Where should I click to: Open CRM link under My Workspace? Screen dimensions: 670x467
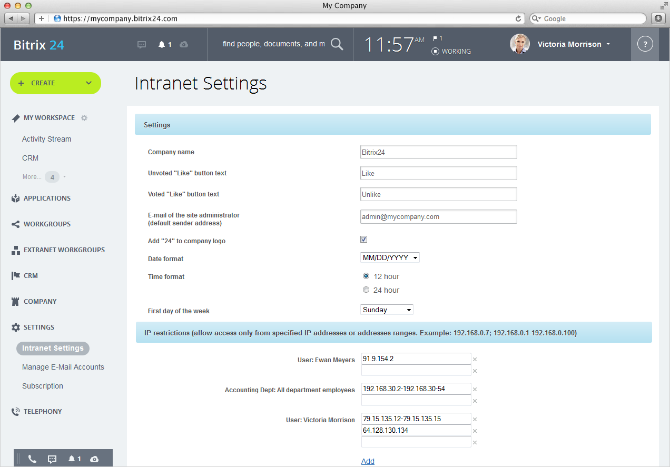pos(30,158)
